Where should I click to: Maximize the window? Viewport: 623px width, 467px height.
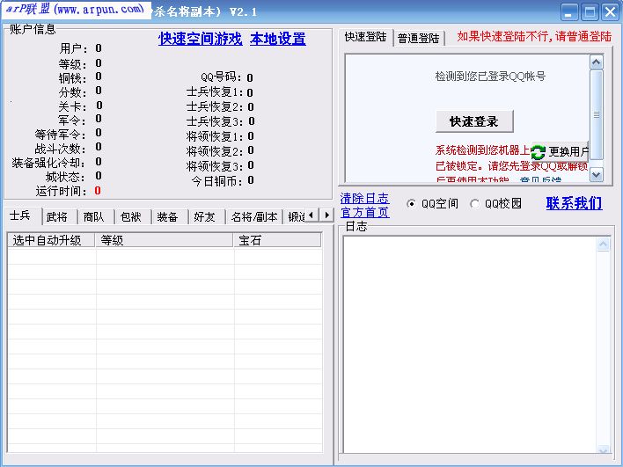coord(590,11)
